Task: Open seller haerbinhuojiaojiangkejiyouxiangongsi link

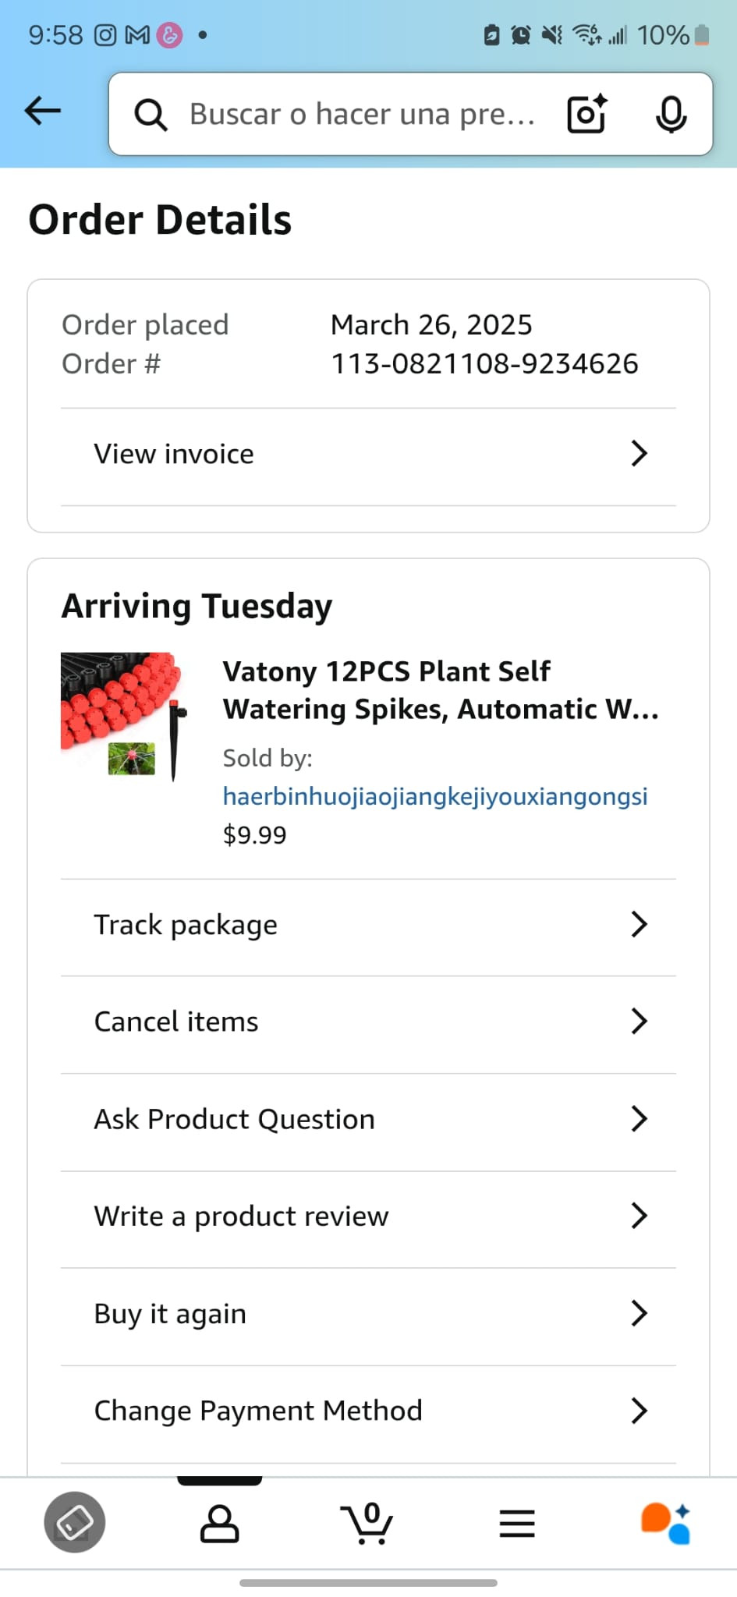Action: coord(434,796)
